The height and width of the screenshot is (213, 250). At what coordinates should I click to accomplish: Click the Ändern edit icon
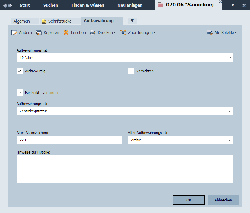coord(14,33)
